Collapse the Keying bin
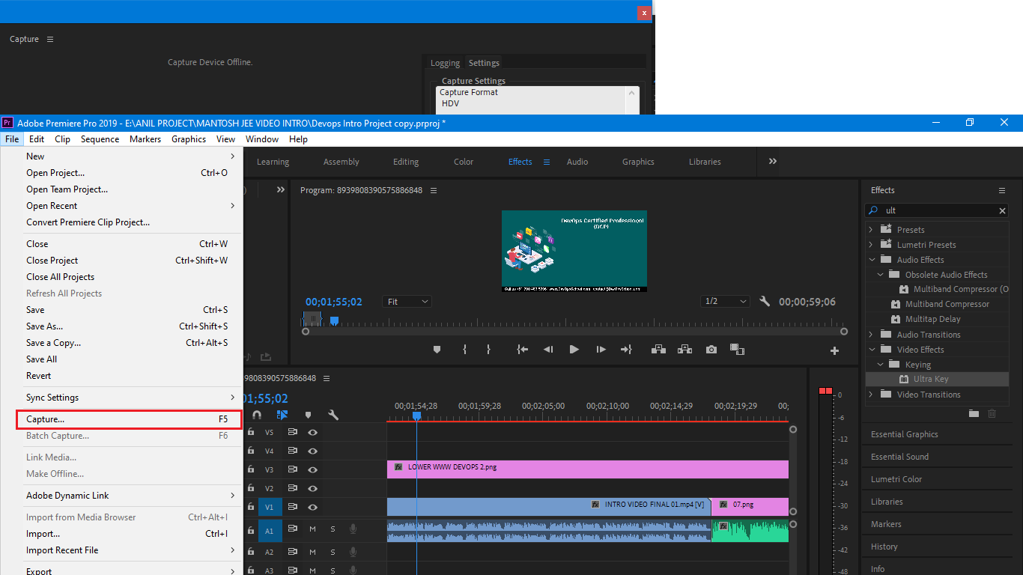Screen dimensions: 1023x575 click(x=881, y=365)
